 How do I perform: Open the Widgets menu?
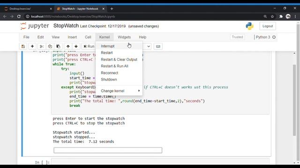(x=124, y=37)
